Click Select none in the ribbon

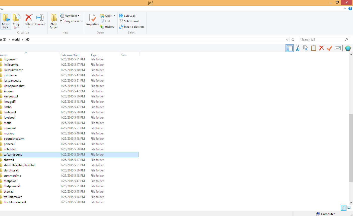129,21
